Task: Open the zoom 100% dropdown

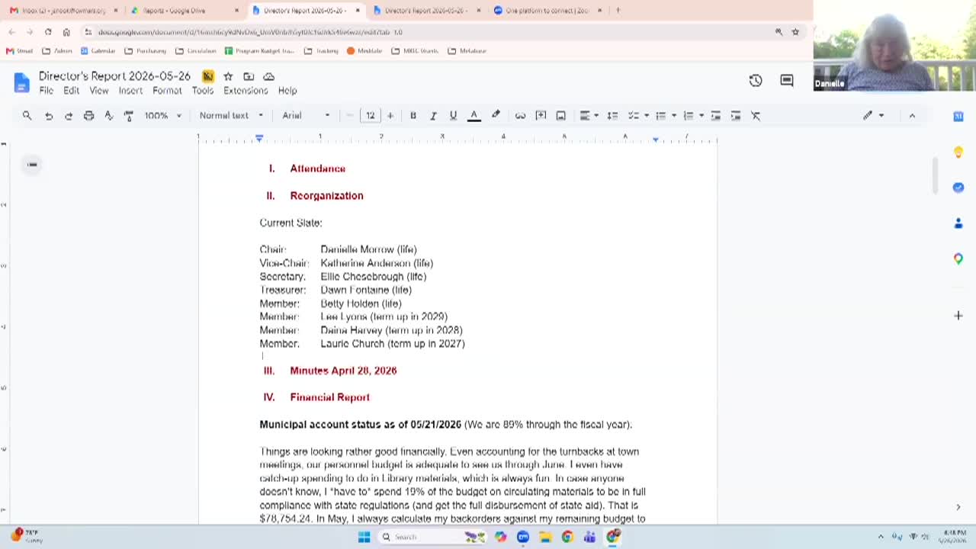Action: coord(163,116)
